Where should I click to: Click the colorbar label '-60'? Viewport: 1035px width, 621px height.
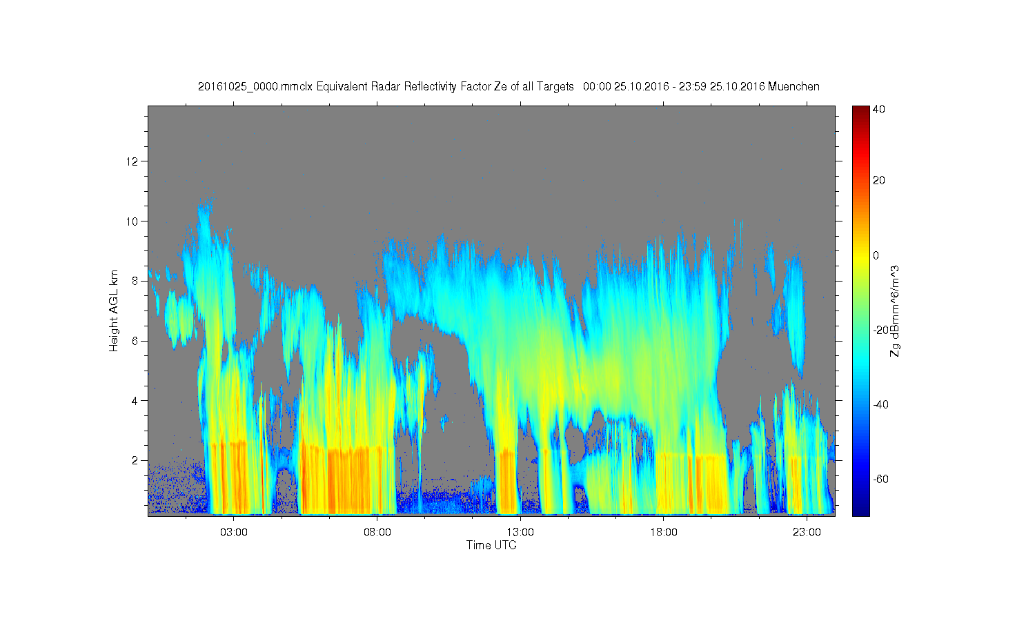[880, 479]
